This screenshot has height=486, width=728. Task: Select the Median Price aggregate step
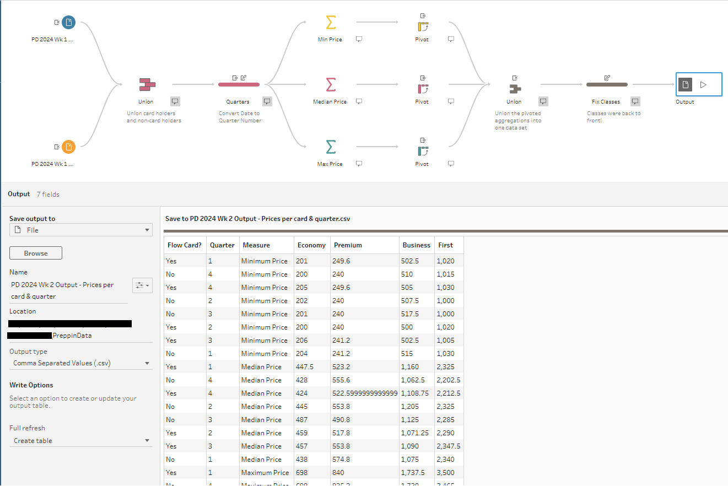(331, 85)
